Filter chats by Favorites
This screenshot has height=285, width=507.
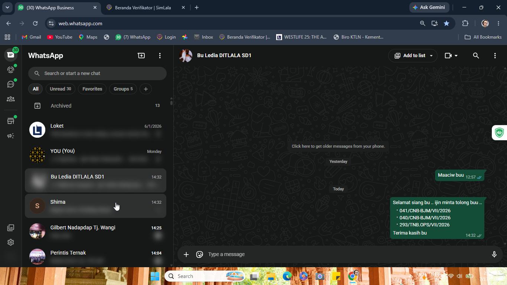pyautogui.click(x=92, y=89)
